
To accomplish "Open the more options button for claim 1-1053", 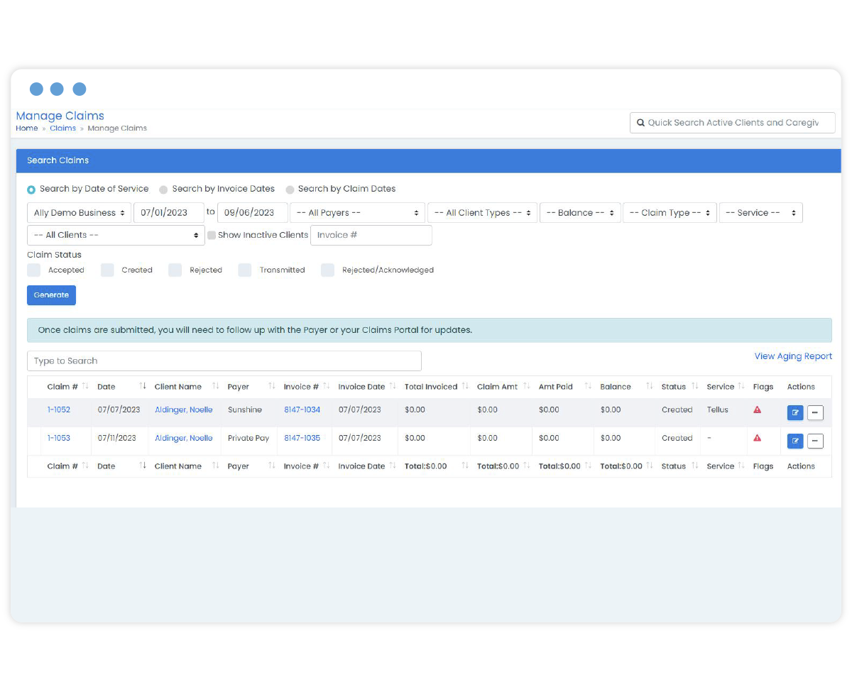I will click(815, 441).
